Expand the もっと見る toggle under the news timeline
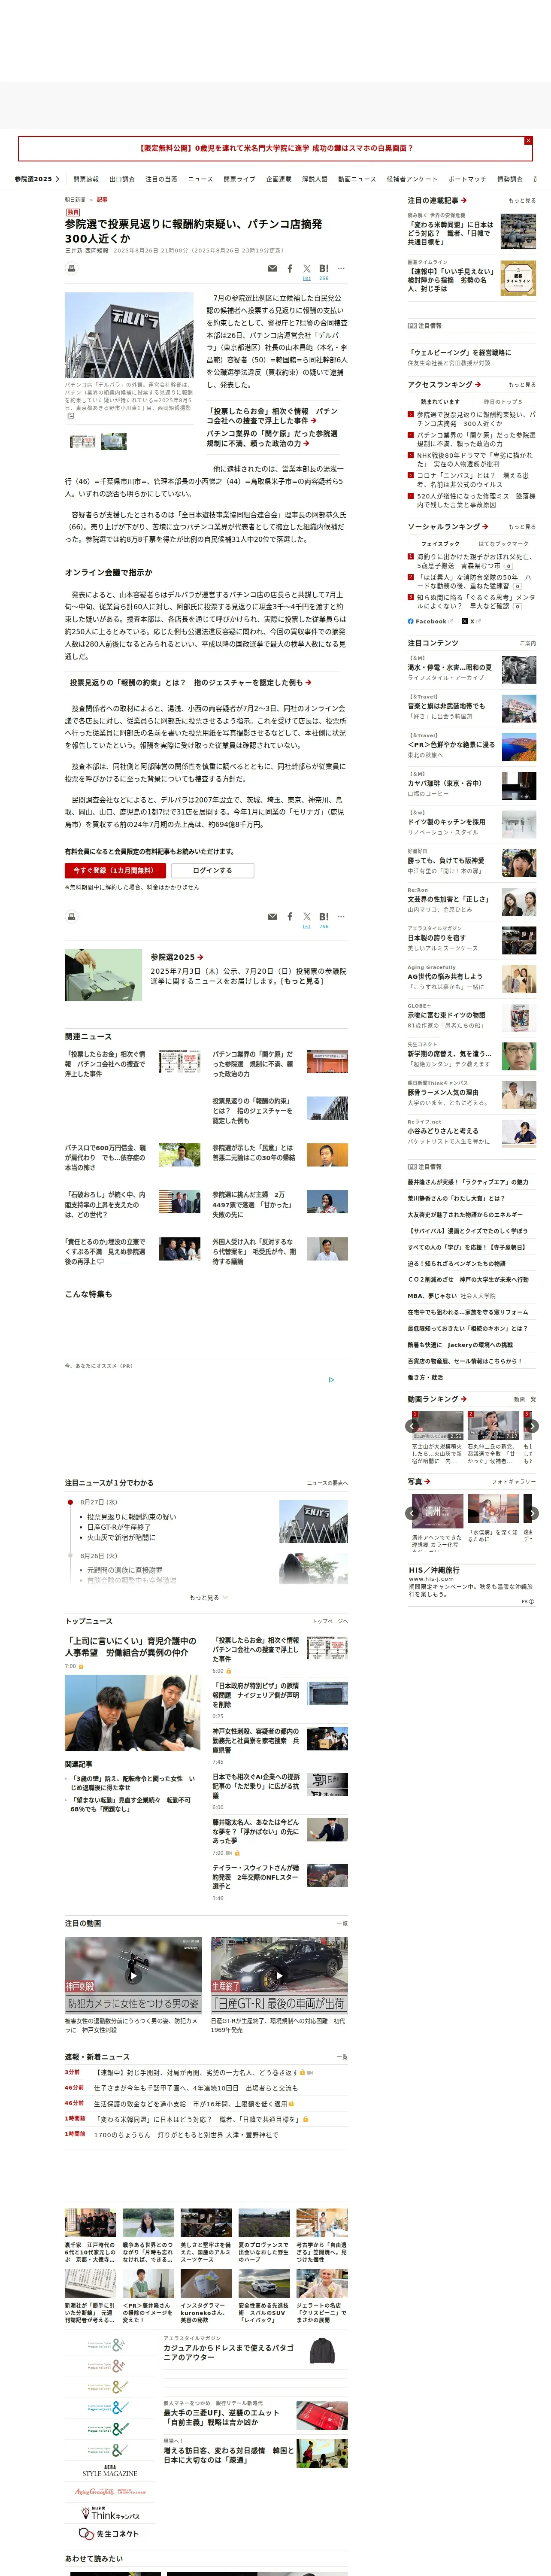551x2576 pixels. tap(208, 1597)
